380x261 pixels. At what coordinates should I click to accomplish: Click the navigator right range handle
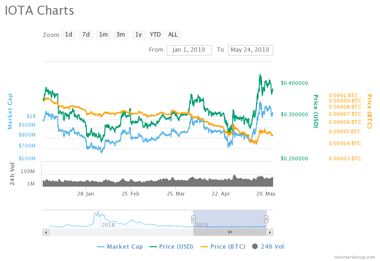[x=266, y=219]
